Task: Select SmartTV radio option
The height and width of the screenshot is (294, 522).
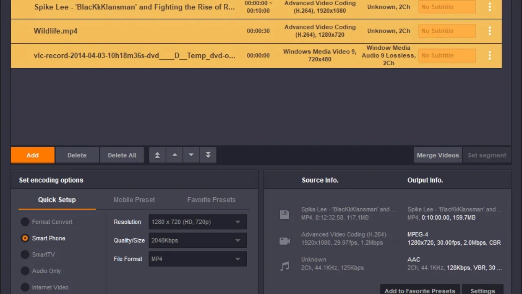Action: click(25, 254)
